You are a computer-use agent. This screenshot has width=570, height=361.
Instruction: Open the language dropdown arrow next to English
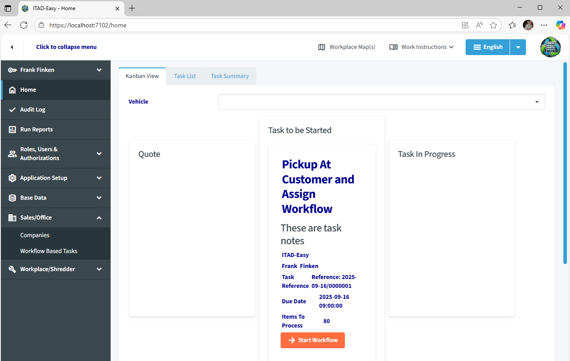pyautogui.click(x=518, y=47)
